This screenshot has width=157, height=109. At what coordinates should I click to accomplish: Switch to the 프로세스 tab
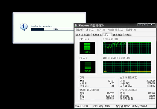click(x=97, y=35)
